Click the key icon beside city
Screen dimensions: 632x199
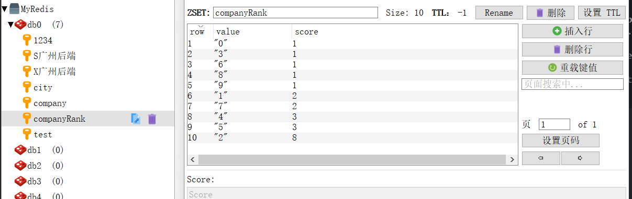pyautogui.click(x=27, y=87)
